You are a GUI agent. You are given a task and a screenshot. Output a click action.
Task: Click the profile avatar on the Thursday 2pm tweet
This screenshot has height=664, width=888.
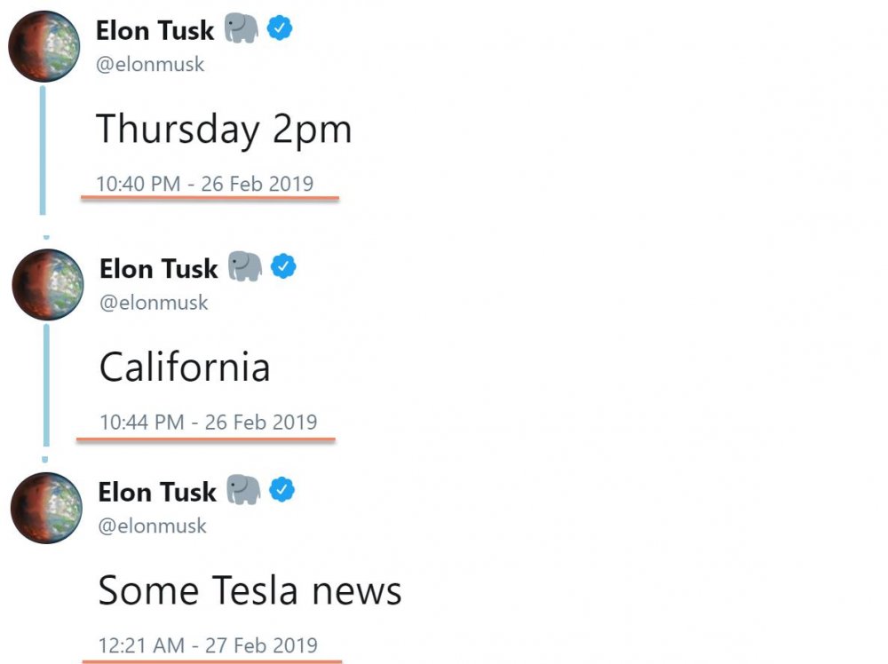click(x=44, y=47)
